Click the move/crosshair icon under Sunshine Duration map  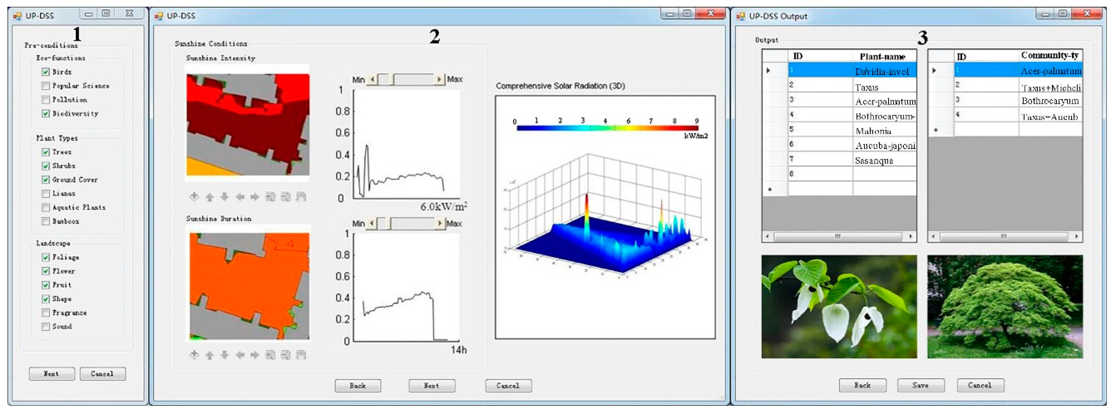(x=194, y=355)
